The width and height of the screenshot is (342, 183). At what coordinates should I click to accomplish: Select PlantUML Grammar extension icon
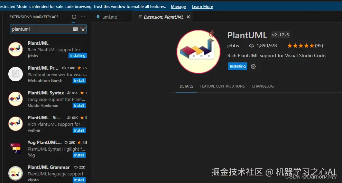point(16,173)
